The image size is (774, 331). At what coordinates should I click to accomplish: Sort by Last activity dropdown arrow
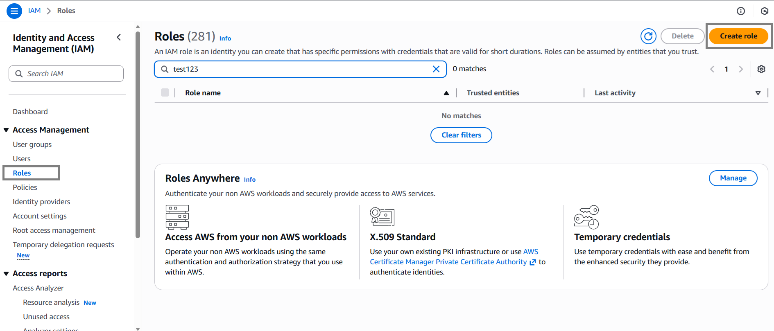(758, 93)
